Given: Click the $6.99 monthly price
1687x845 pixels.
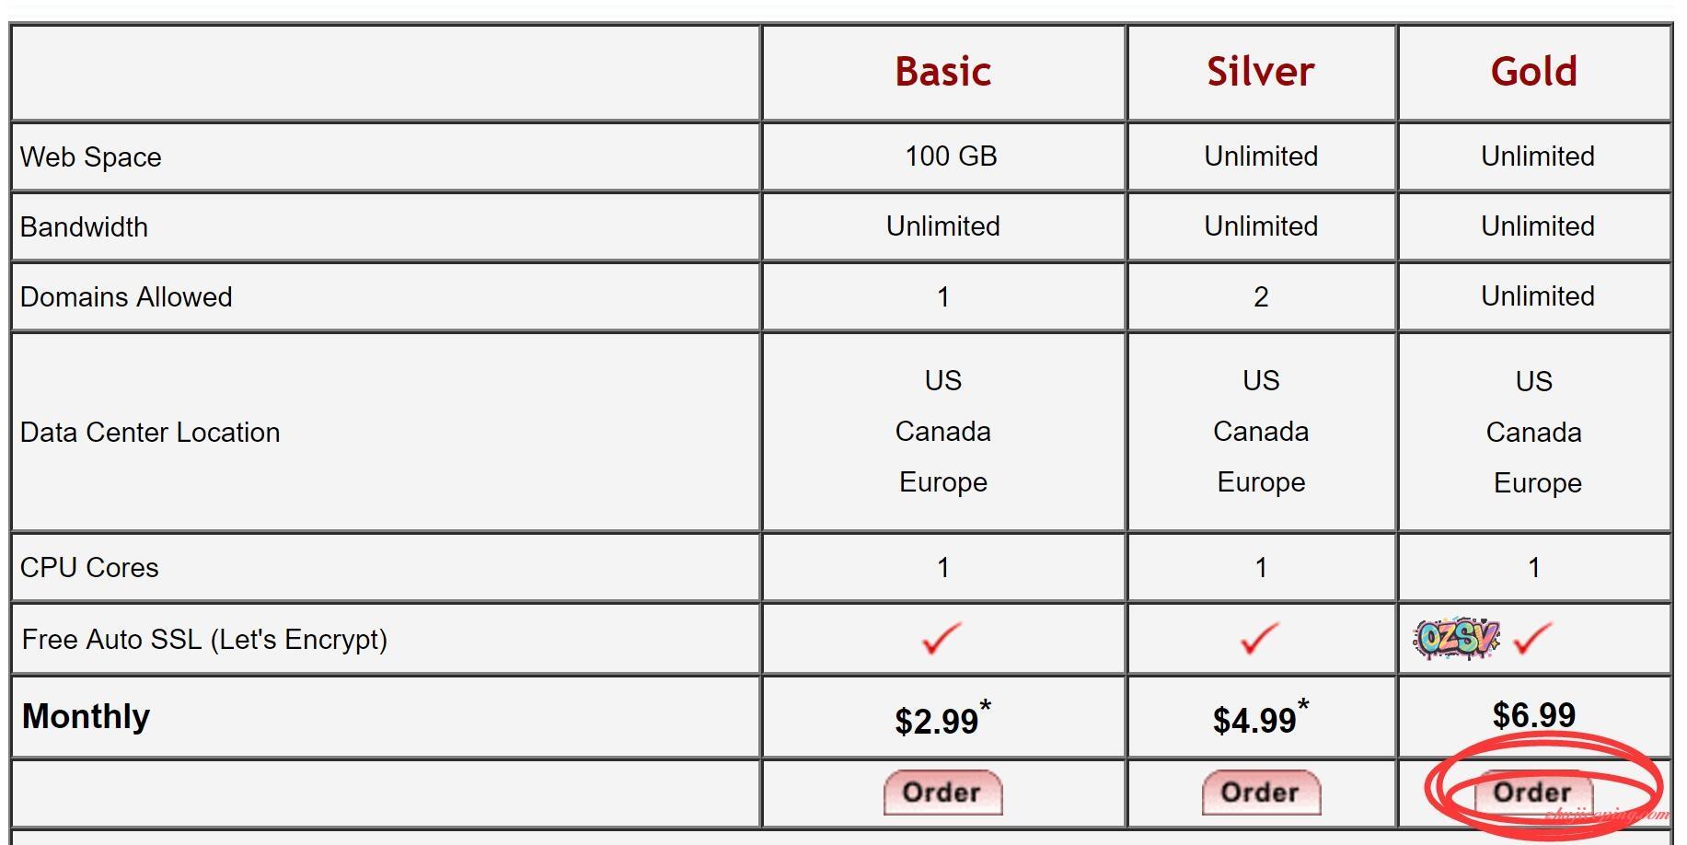Looking at the screenshot, I should [x=1533, y=715].
